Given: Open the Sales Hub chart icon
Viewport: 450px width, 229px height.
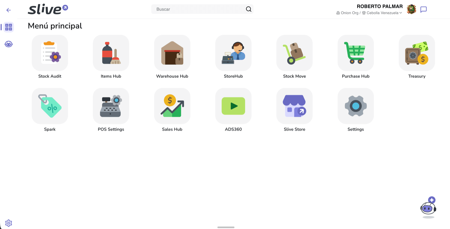Looking at the screenshot, I should pos(172,106).
